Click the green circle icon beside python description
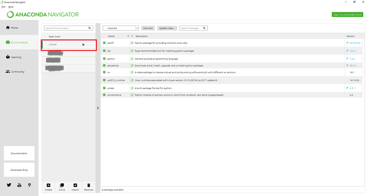This screenshot has width=368, height=196. point(132,59)
